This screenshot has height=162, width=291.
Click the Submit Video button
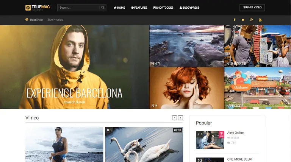pos(252,8)
